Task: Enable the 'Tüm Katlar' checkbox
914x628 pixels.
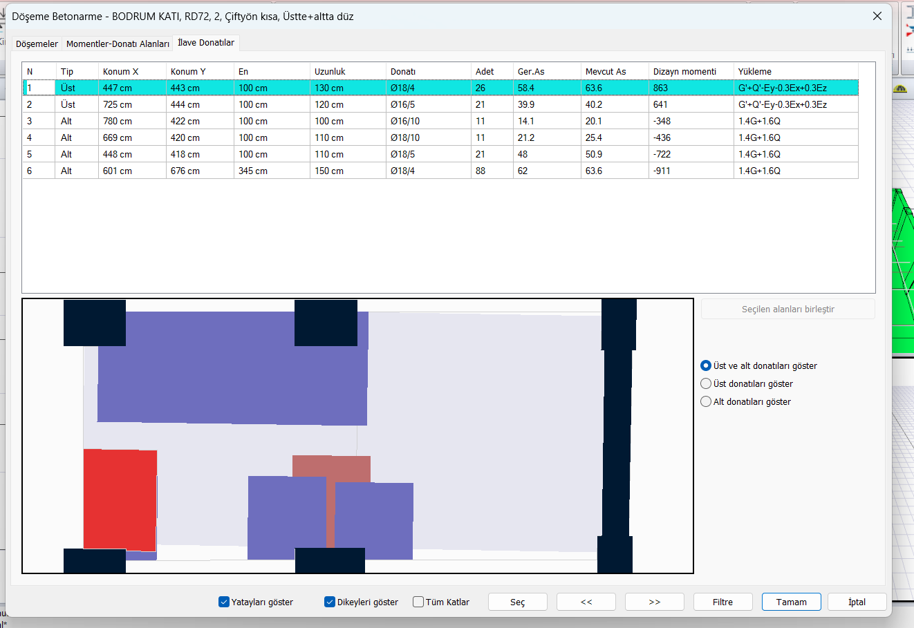Action: [418, 602]
